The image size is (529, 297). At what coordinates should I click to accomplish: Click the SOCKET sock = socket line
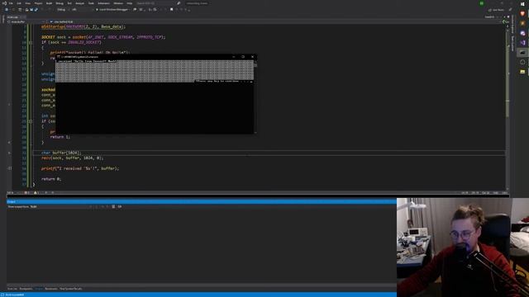click(x=103, y=37)
